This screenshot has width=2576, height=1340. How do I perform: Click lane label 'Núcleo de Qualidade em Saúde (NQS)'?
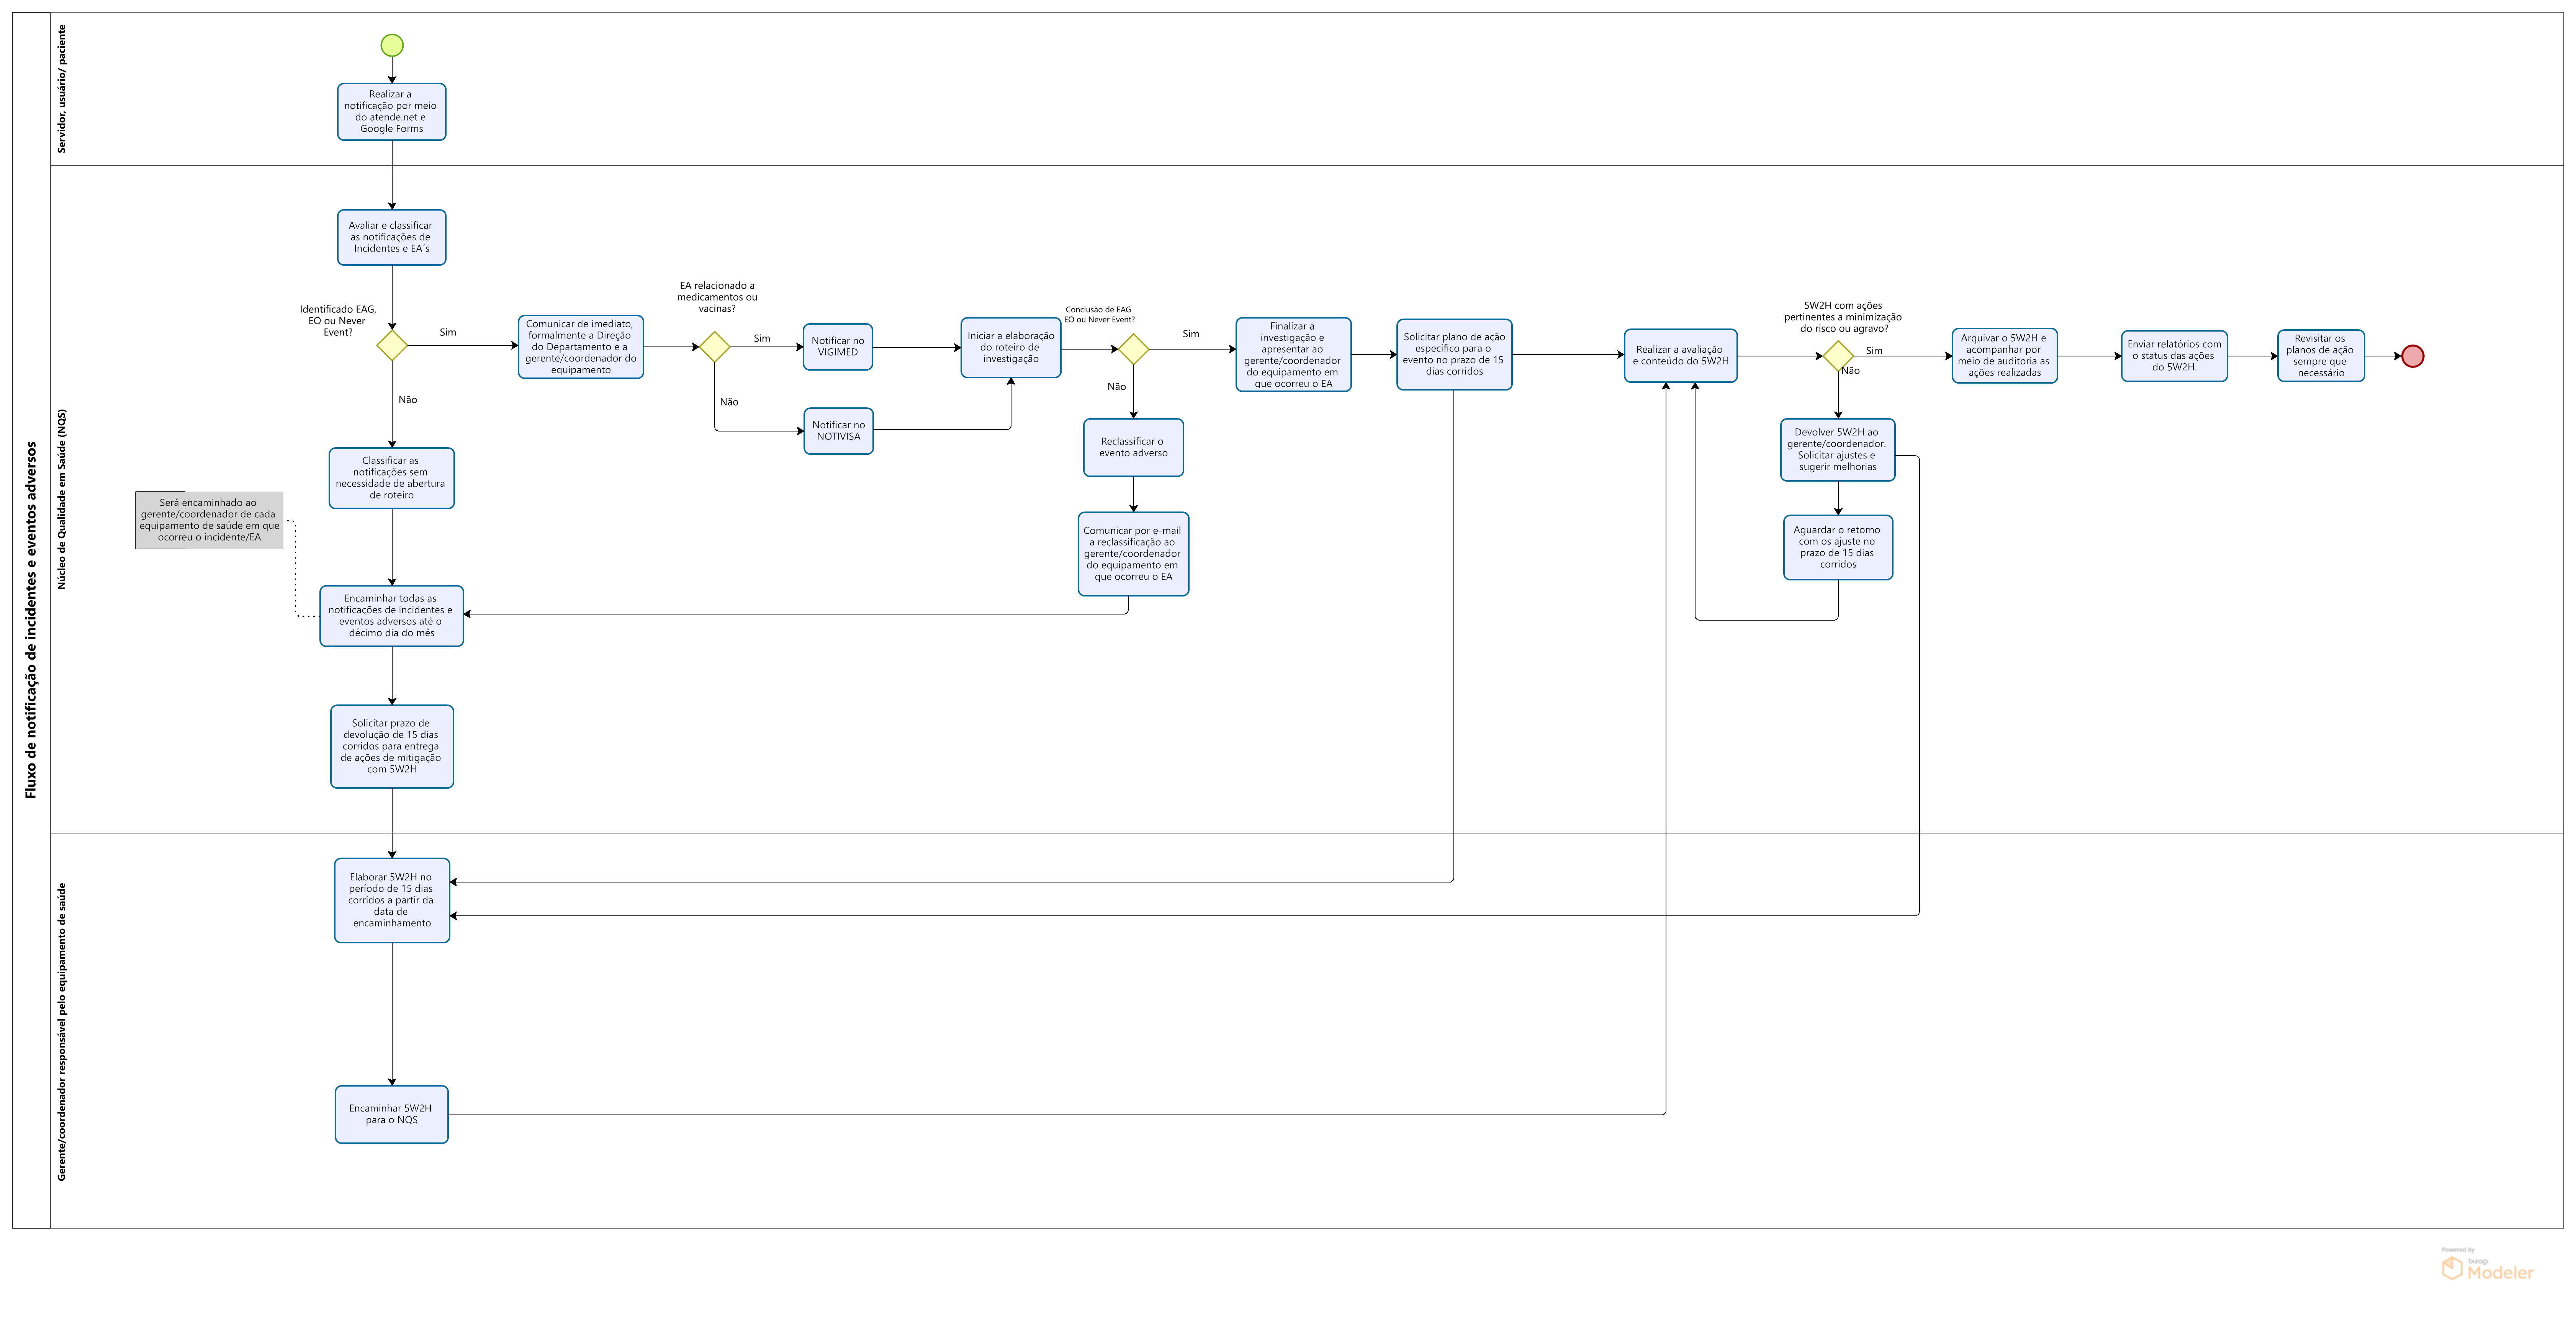(62, 499)
